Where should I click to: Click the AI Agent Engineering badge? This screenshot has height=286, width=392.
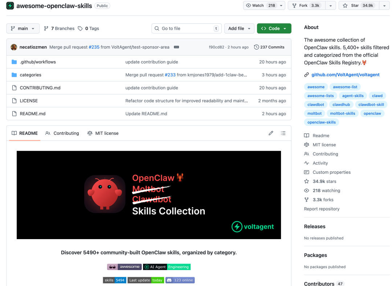coord(167,267)
